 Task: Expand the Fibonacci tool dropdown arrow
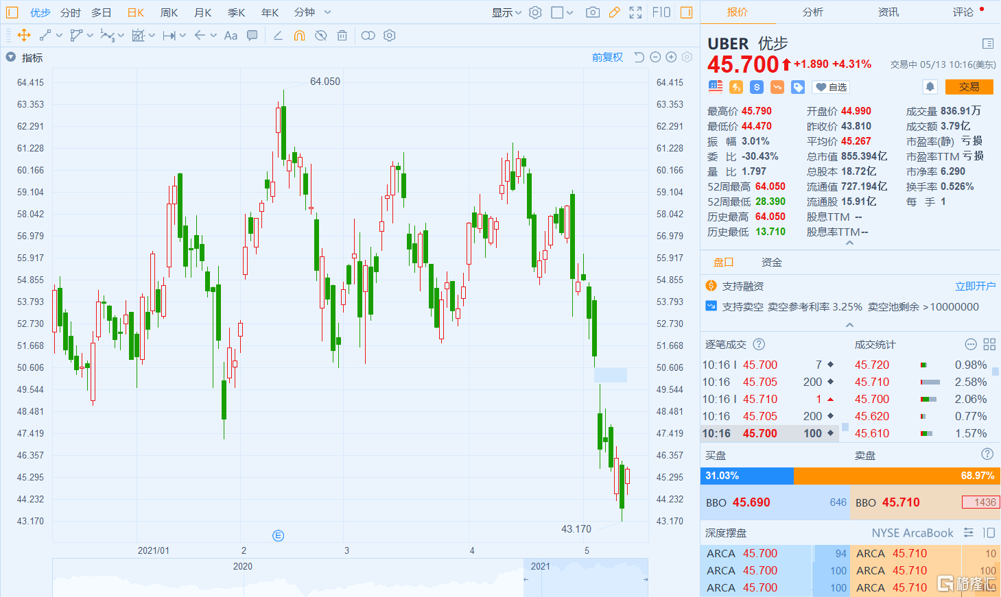[152, 36]
